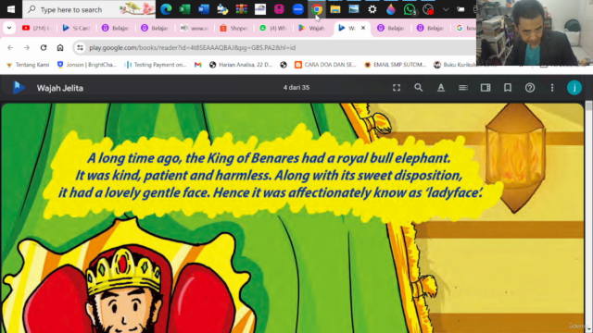Switch to the www tab
This screenshot has height=333, width=593.
[x=195, y=28]
